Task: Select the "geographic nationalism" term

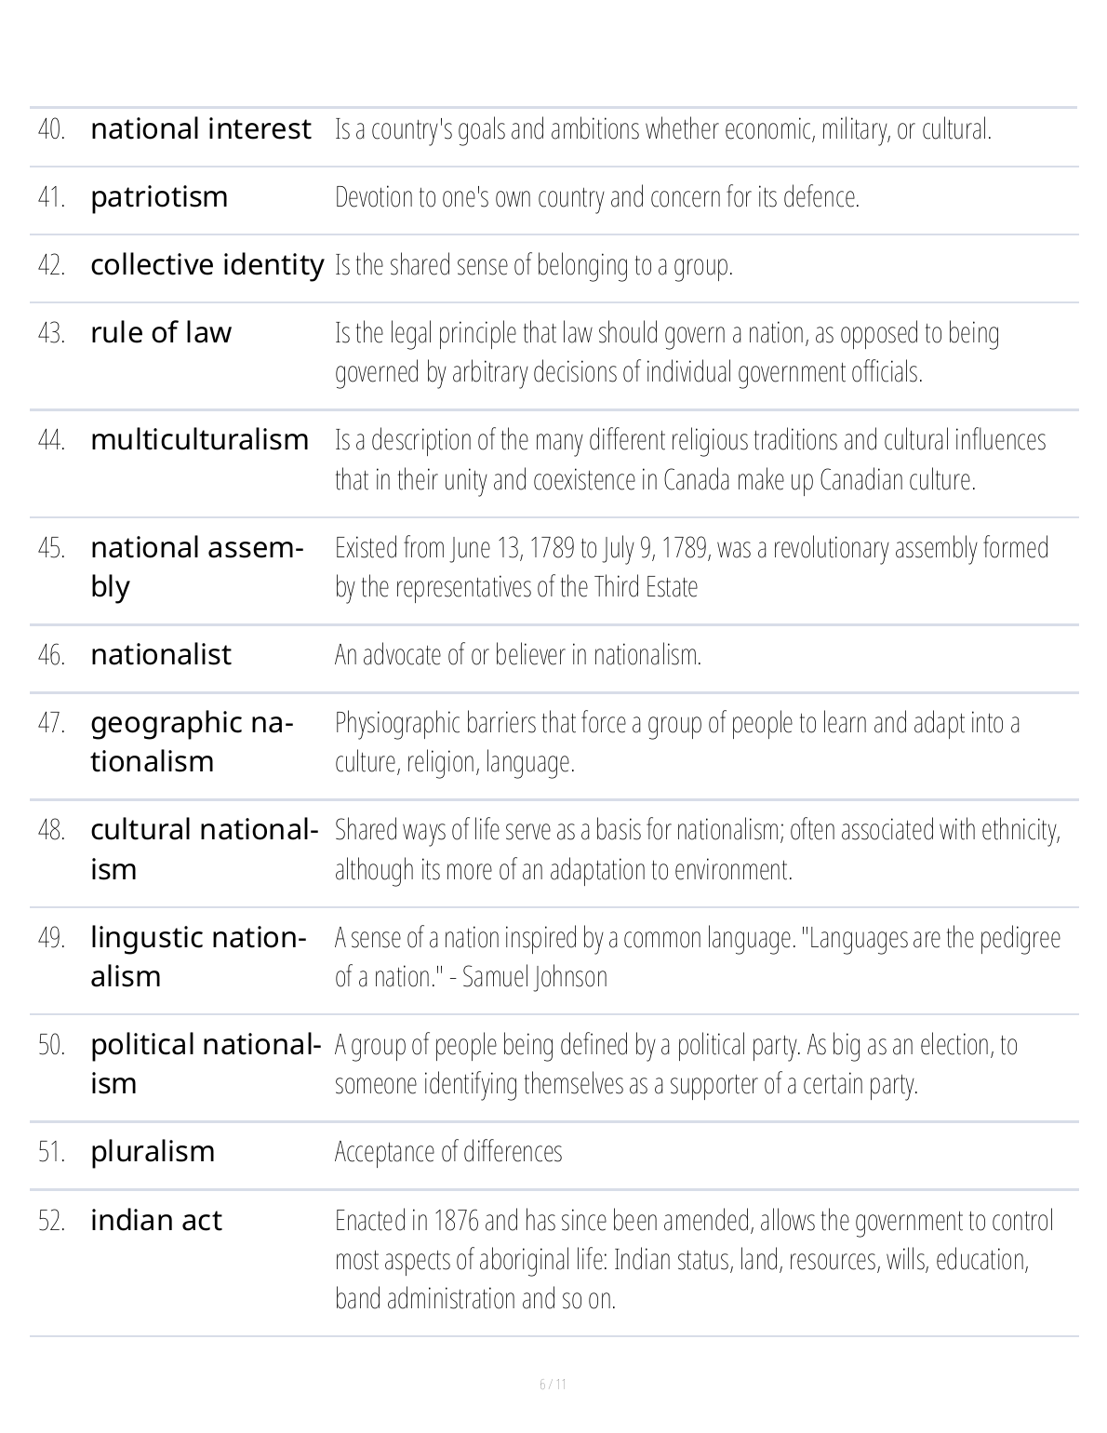Action: (x=192, y=742)
